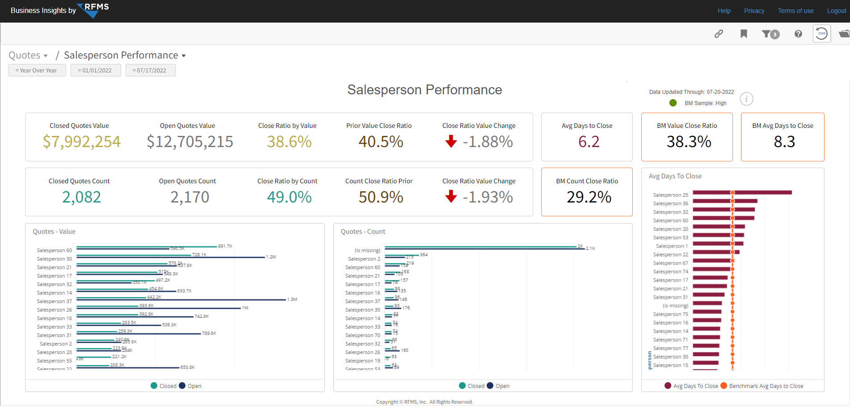This screenshot has height=409, width=850.
Task: Toggle Closed legend in Quotes - Value chart
Action: (164, 386)
